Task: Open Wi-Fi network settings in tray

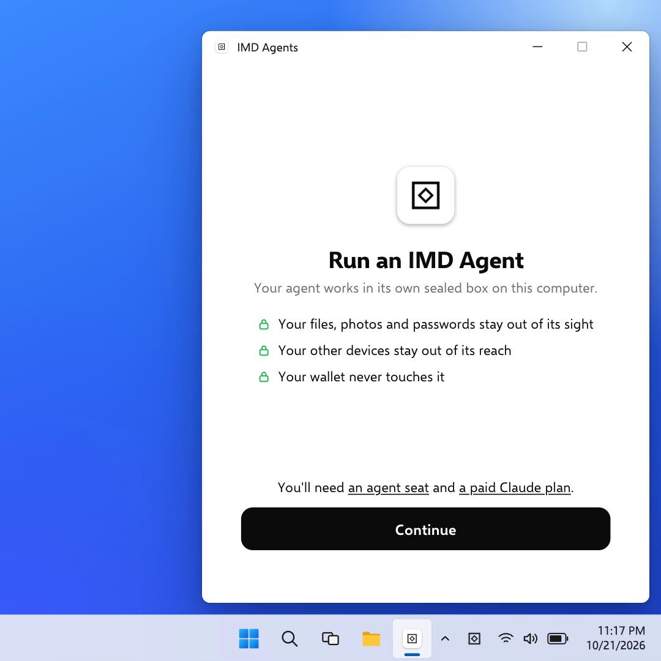Action: 506,638
